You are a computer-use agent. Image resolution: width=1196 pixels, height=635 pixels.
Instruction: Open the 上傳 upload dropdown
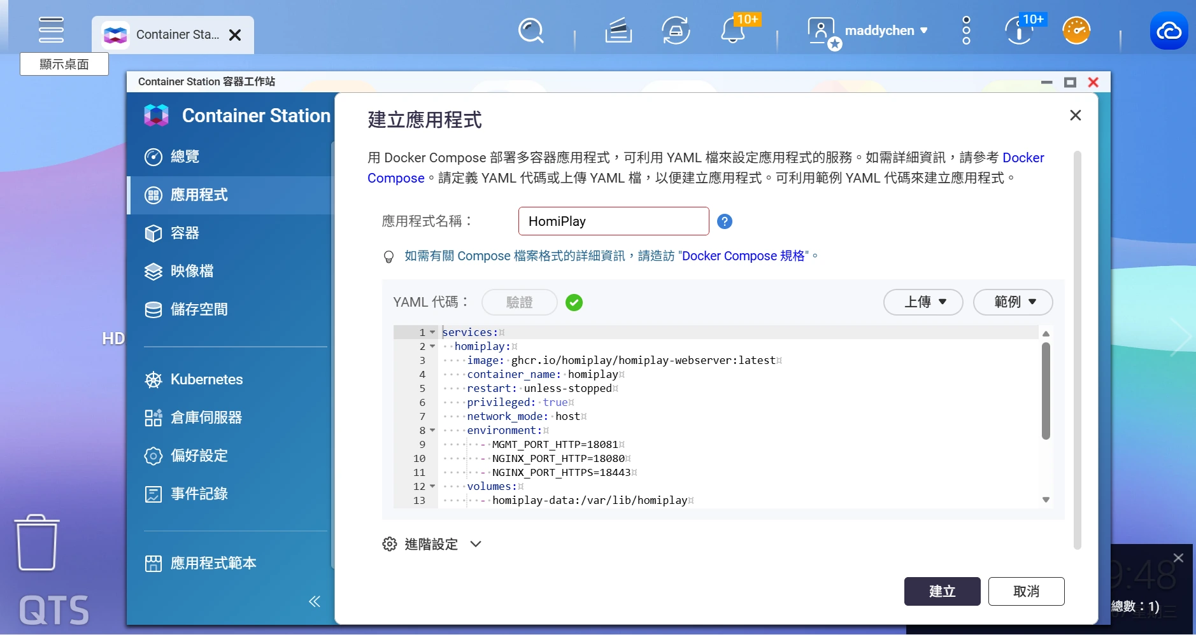click(x=923, y=302)
